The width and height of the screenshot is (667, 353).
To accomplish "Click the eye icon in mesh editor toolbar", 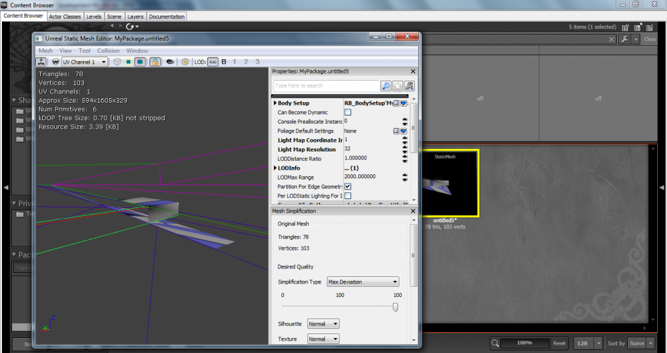I will [170, 62].
